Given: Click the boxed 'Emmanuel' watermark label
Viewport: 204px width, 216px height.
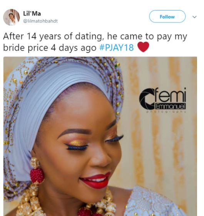Looking at the screenshot, I should click(171, 106).
